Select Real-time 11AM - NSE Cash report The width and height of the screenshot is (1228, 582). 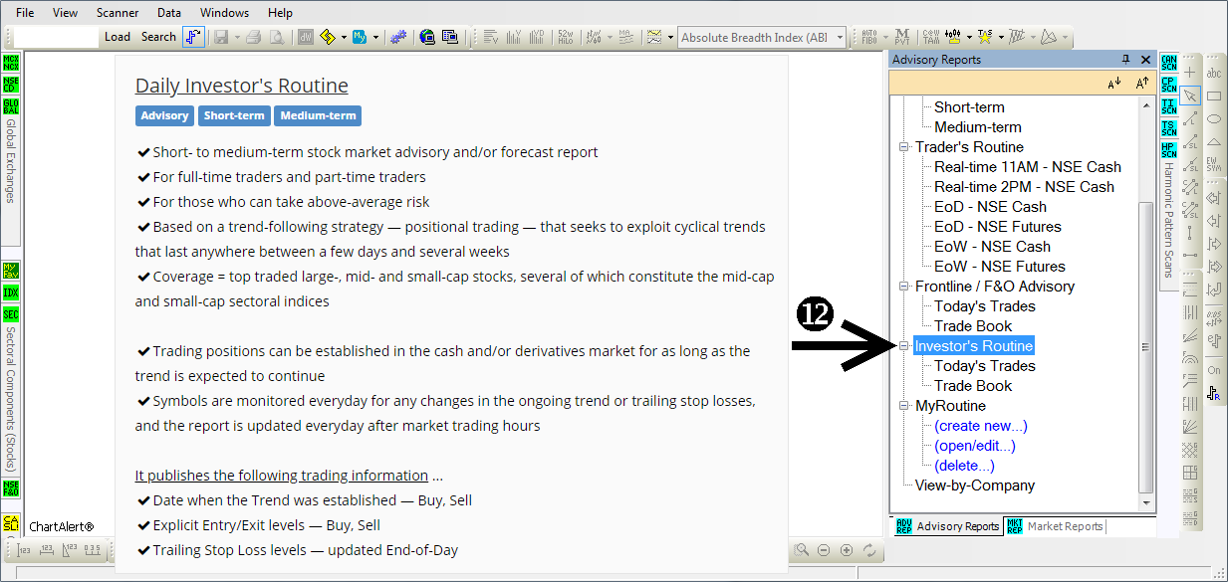[1028, 167]
